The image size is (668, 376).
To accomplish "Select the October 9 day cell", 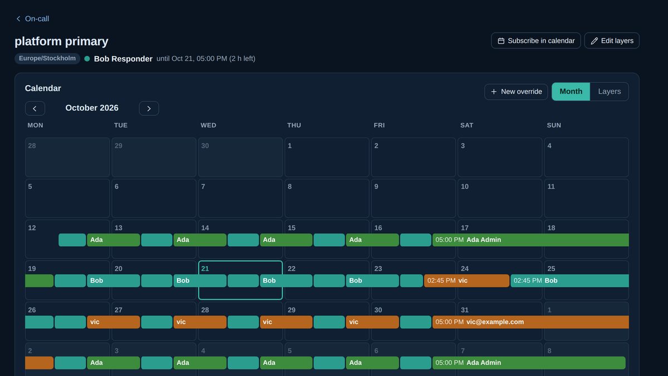I will pos(413,198).
